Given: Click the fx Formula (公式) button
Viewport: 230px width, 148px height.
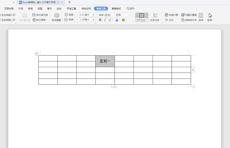Looking at the screenshot, I should click(169, 20).
